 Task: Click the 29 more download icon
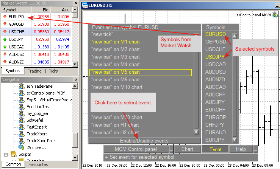point(22,147)
